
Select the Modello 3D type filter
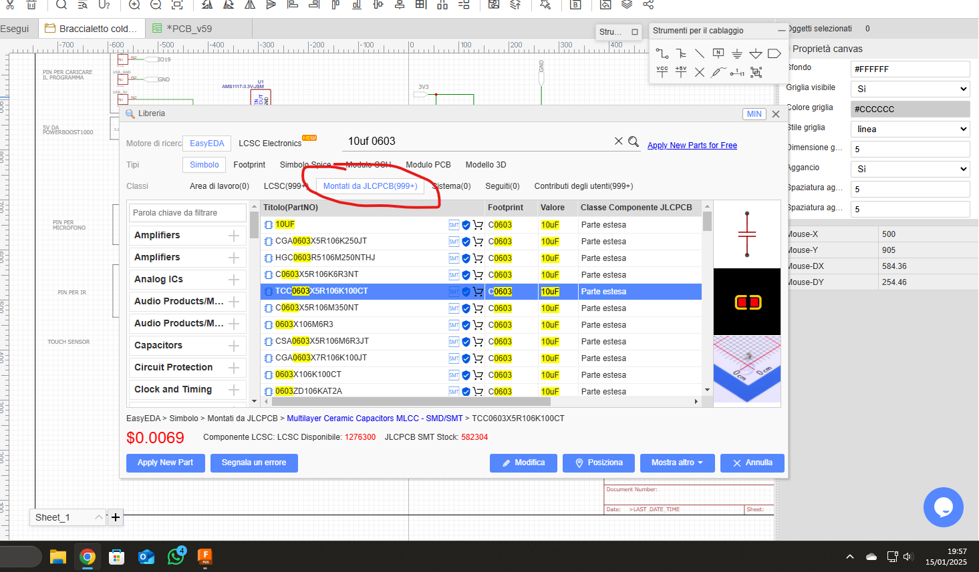tap(486, 165)
